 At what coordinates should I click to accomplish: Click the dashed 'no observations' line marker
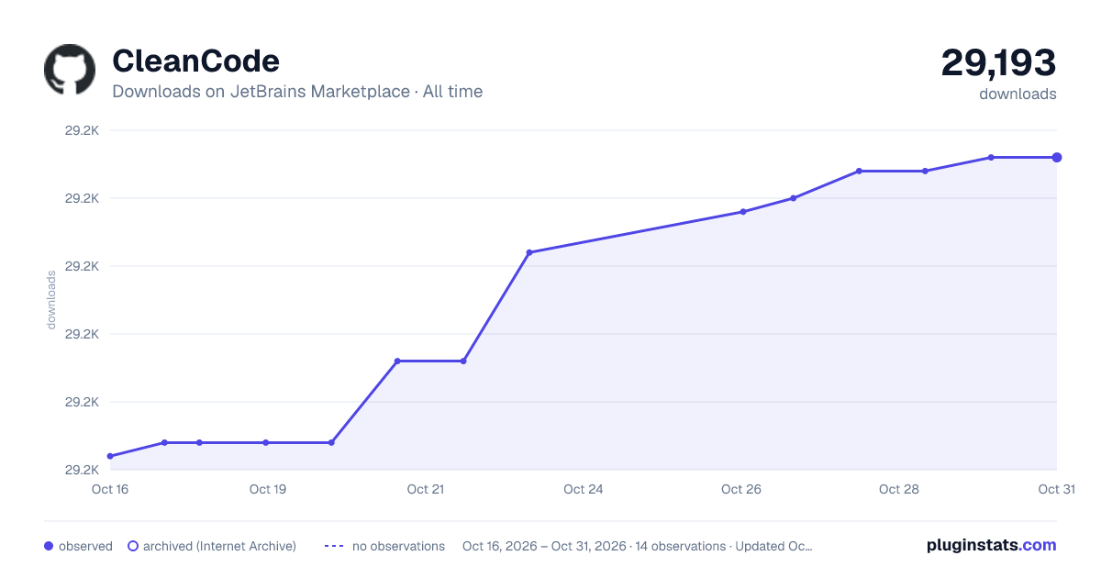(334, 546)
